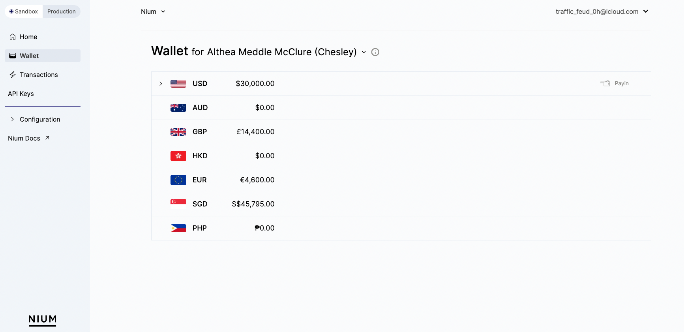
Task: Open the wallet customer selector chevron
Action: click(364, 52)
